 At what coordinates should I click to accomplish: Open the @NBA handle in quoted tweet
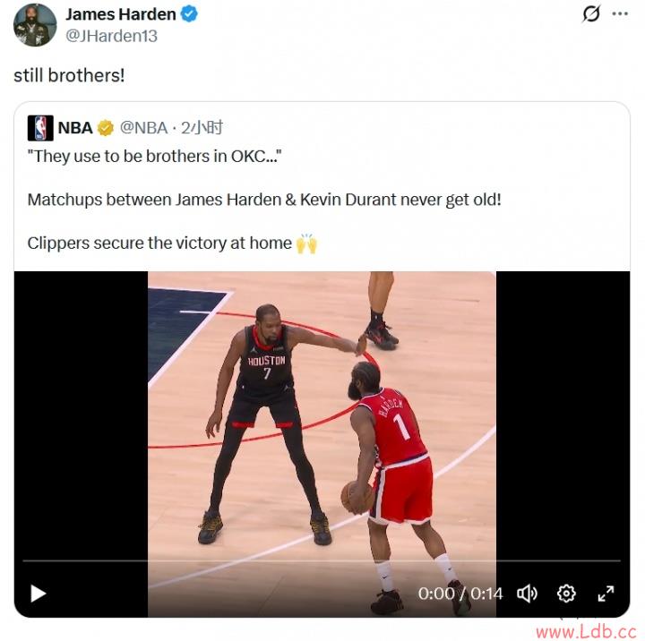point(143,128)
